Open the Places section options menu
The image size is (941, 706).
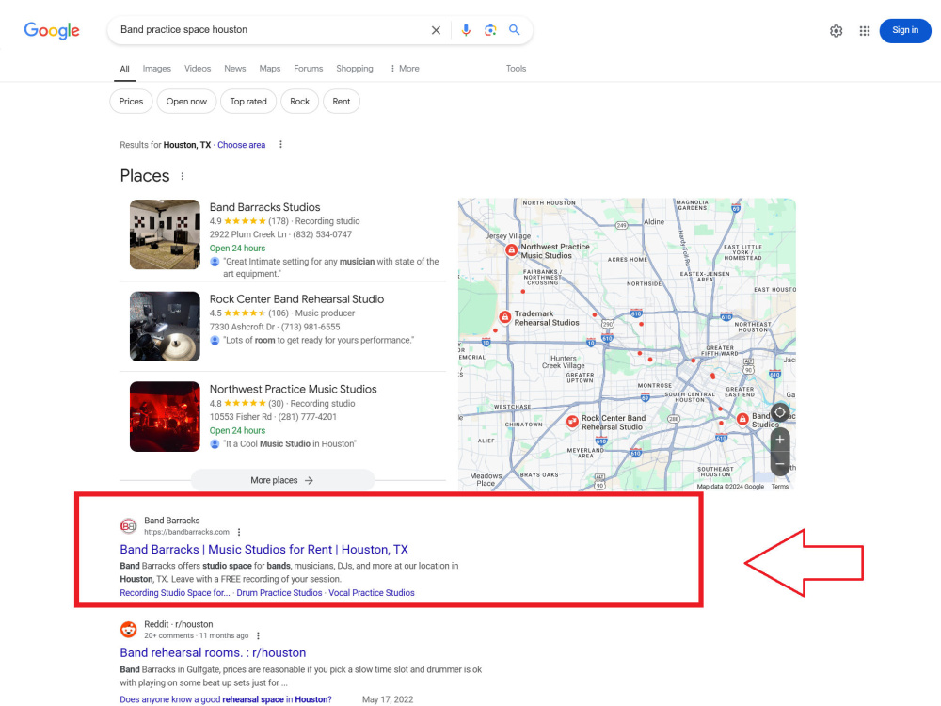[183, 176]
